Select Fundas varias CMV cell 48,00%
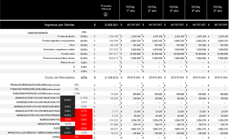Image resolution: width=230 pixels, height=139 pixels. coord(84,54)
